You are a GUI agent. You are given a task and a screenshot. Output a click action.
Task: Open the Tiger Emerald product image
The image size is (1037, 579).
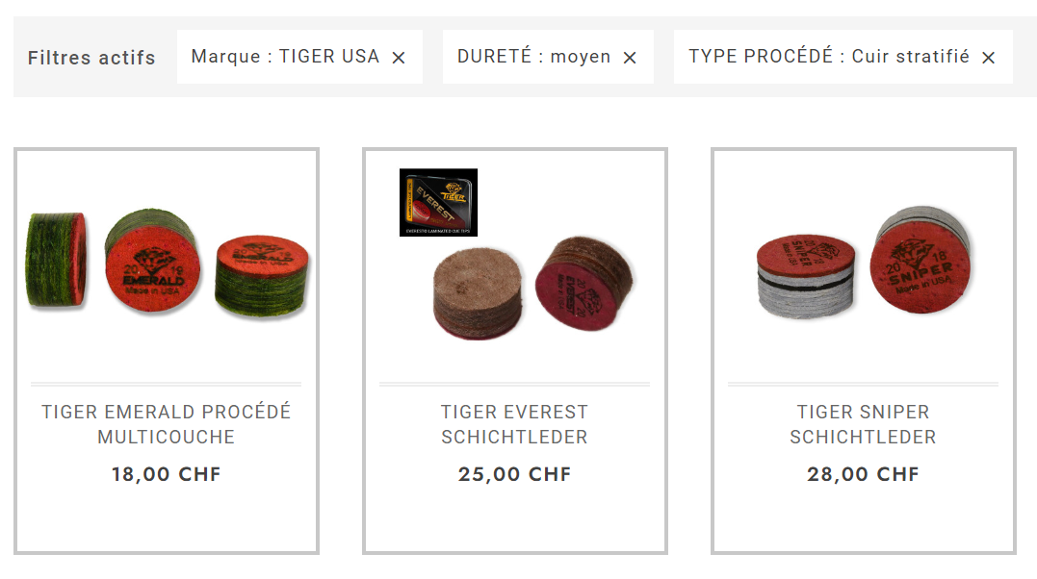pyautogui.click(x=167, y=264)
